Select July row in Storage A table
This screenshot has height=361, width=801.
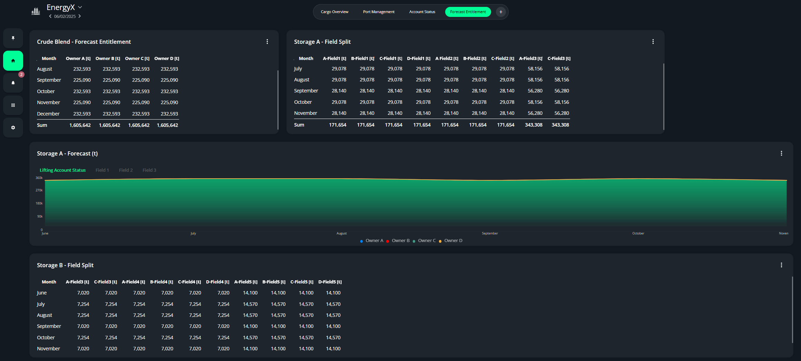click(431, 69)
